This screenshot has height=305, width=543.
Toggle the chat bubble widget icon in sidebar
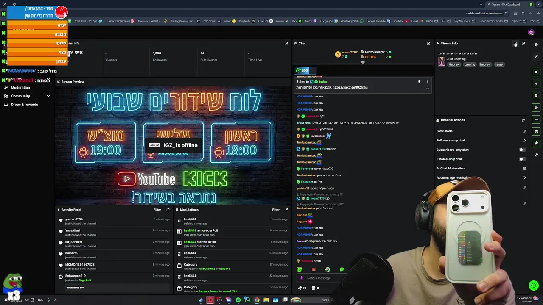click(x=536, y=108)
